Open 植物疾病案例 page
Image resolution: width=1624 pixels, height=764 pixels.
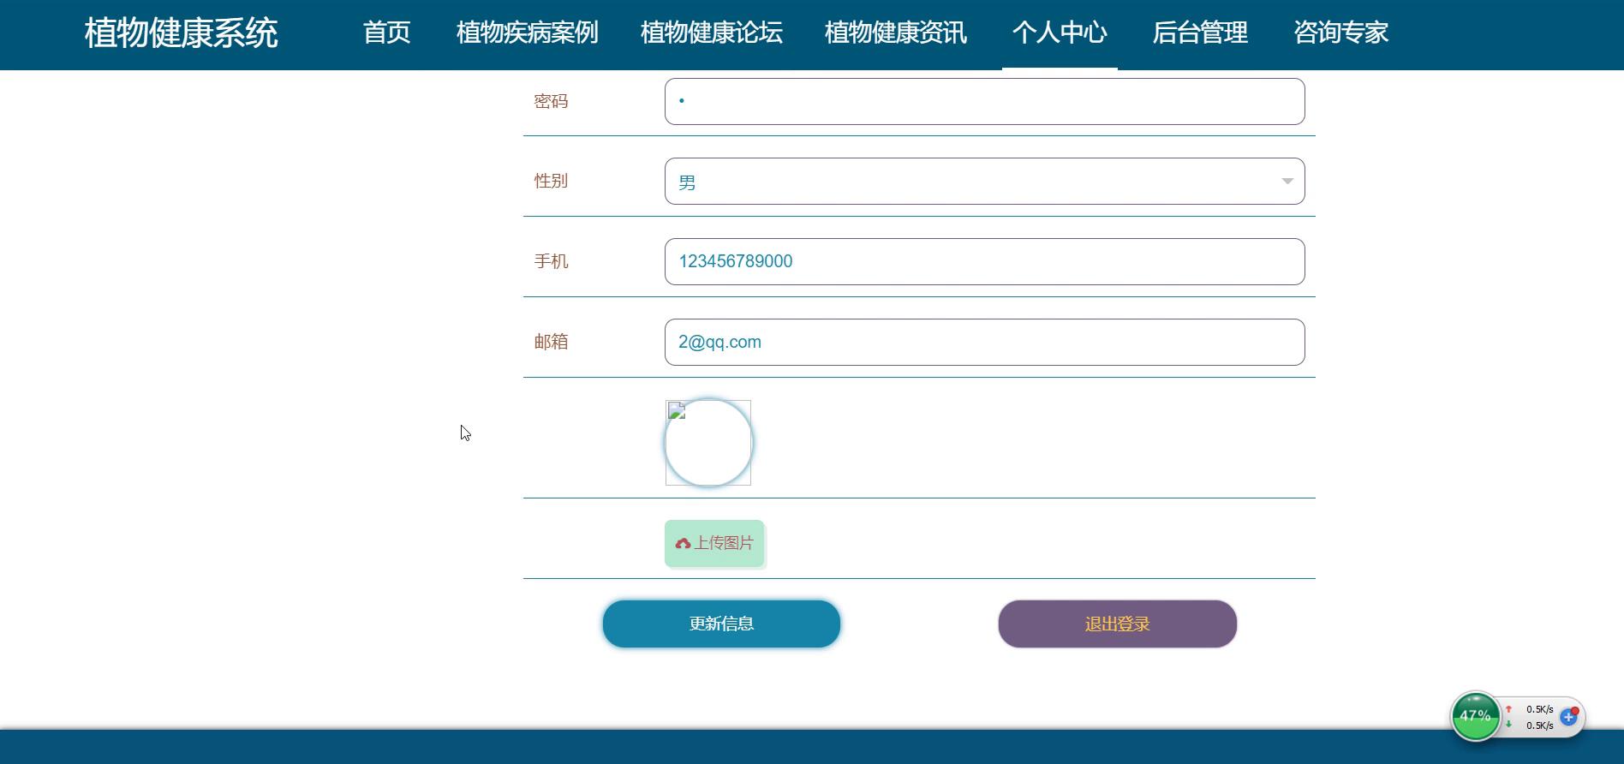[x=527, y=33]
